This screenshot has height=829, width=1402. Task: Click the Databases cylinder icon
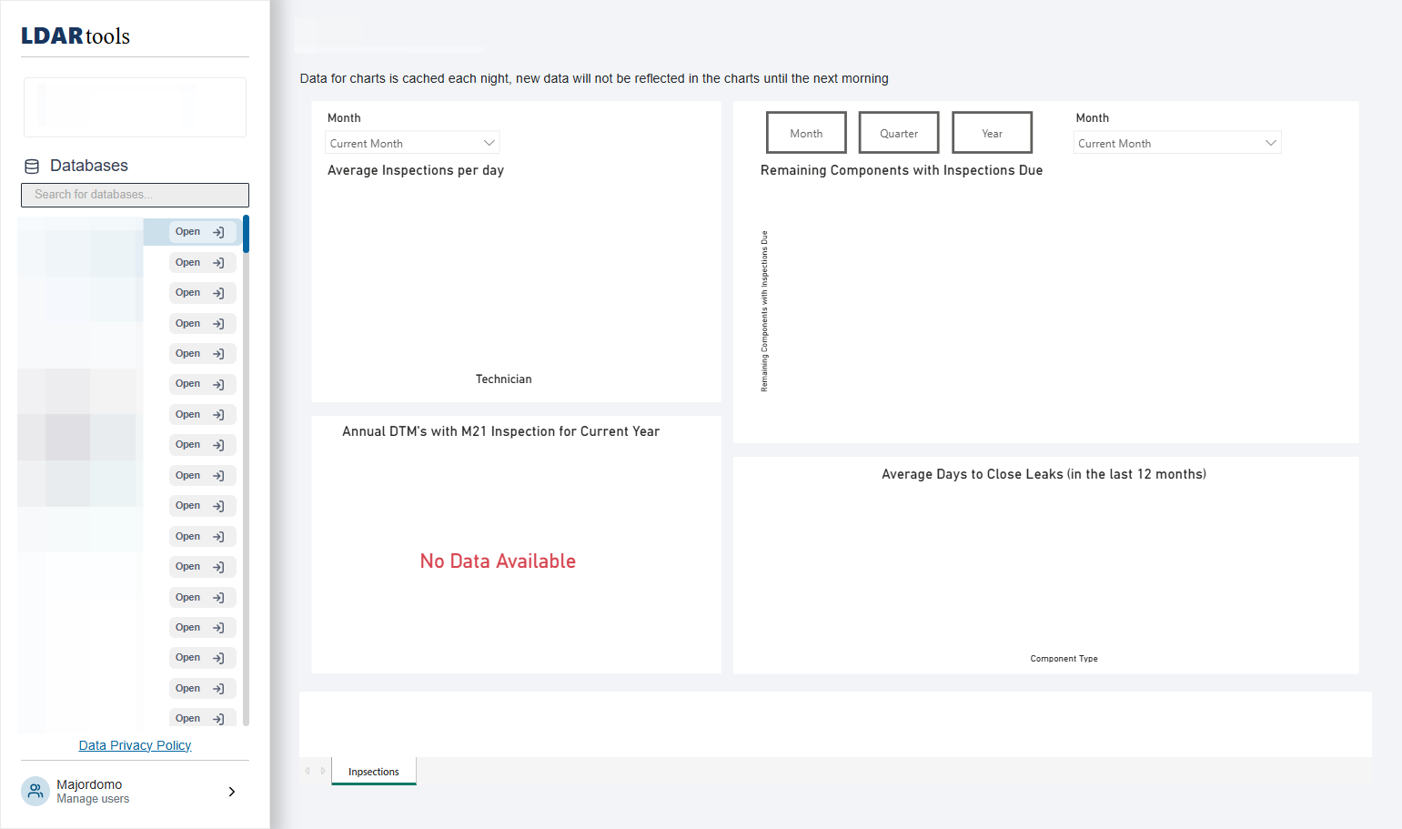[32, 167]
